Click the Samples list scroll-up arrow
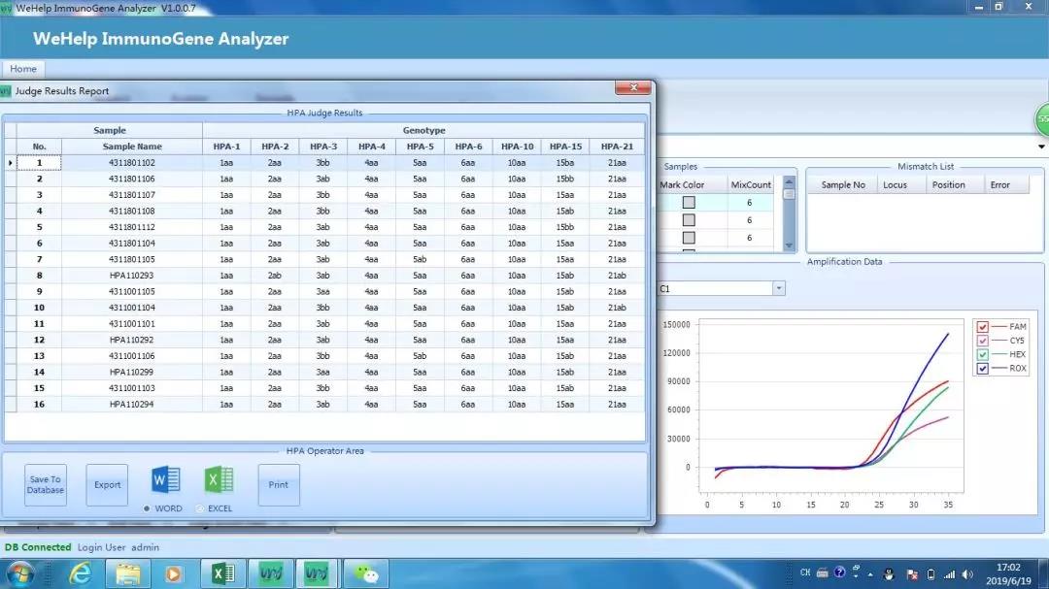Image resolution: width=1049 pixels, height=589 pixels. coord(789,181)
